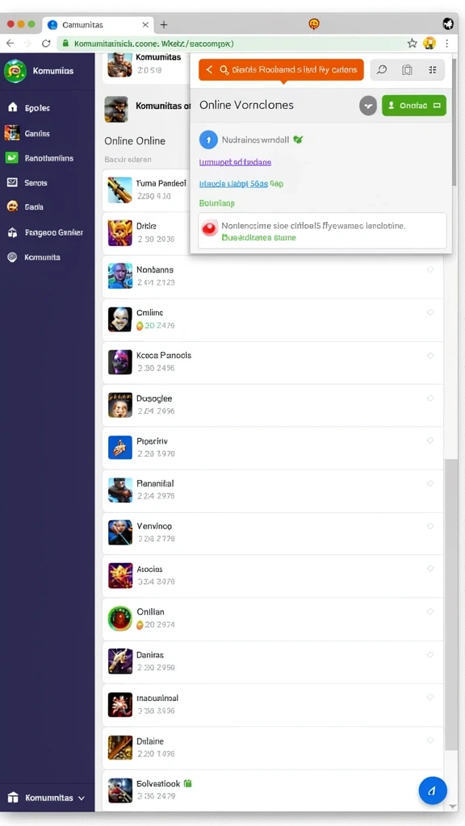Click the green Bolunlians link

(x=216, y=202)
